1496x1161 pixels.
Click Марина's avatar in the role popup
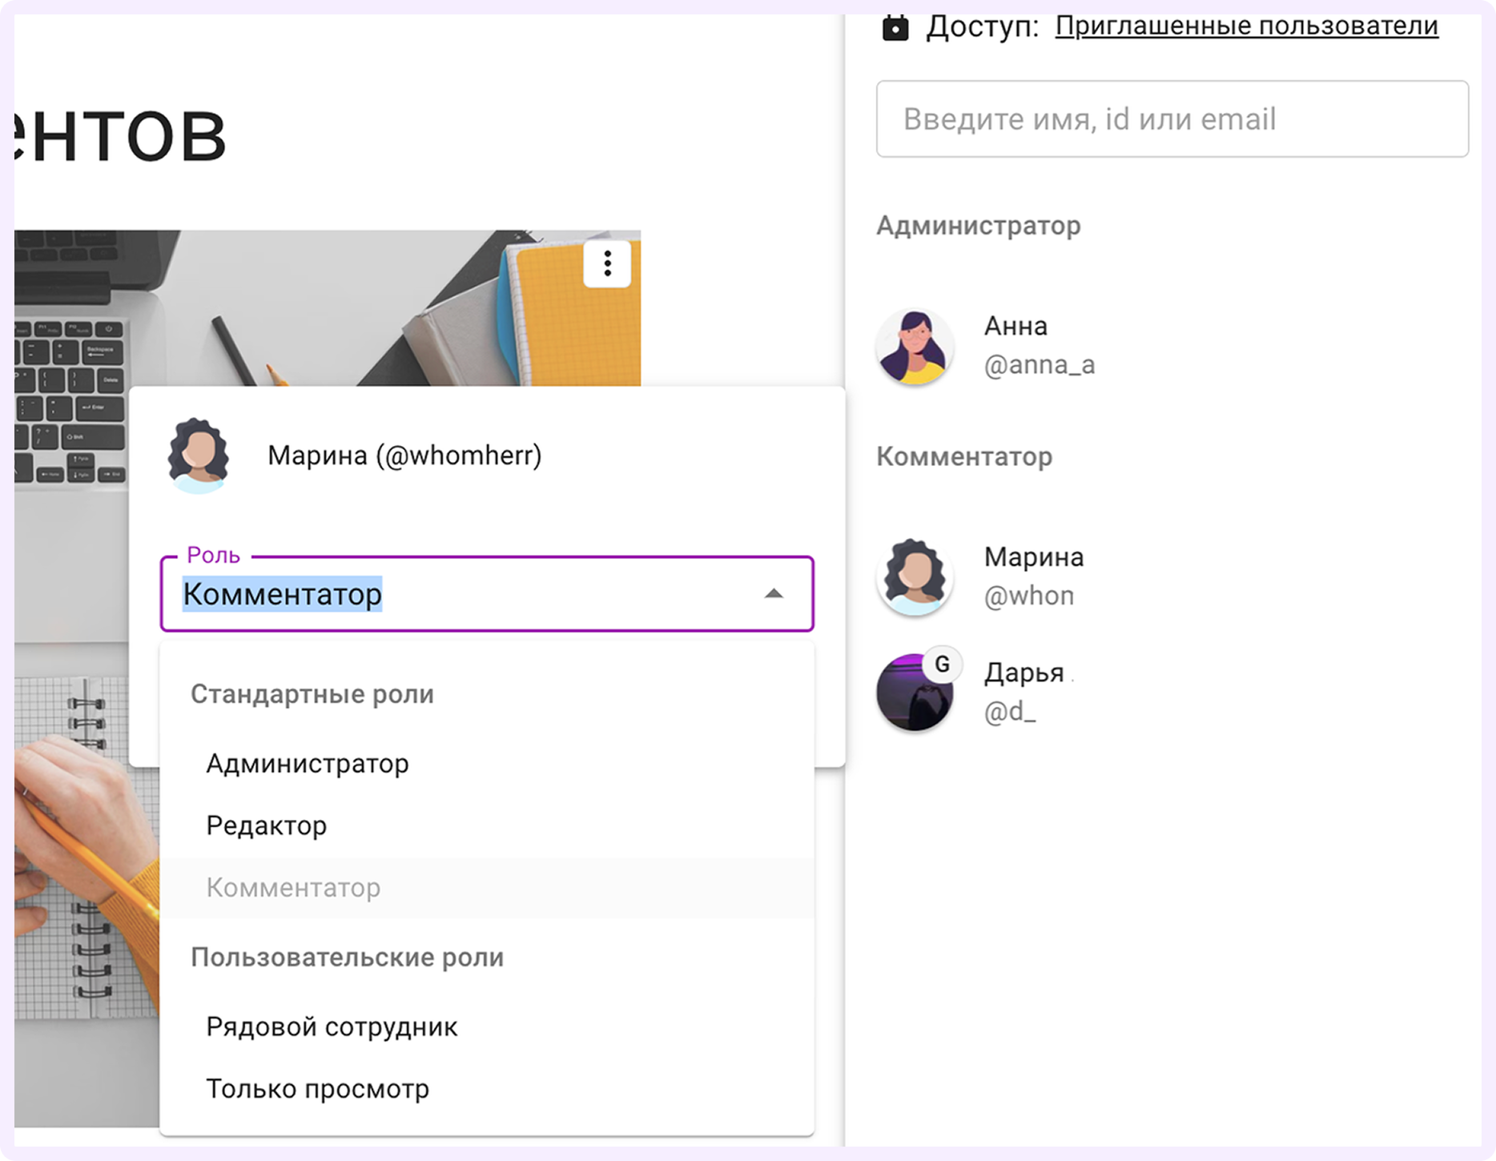click(x=199, y=455)
